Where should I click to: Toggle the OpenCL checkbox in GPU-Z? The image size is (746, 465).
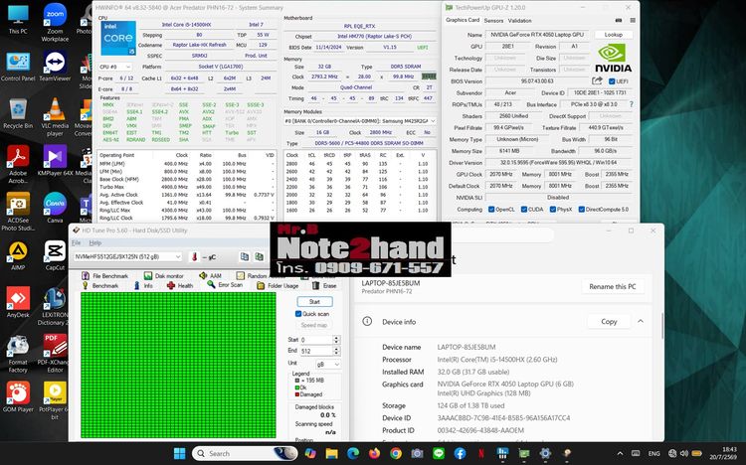(491, 210)
